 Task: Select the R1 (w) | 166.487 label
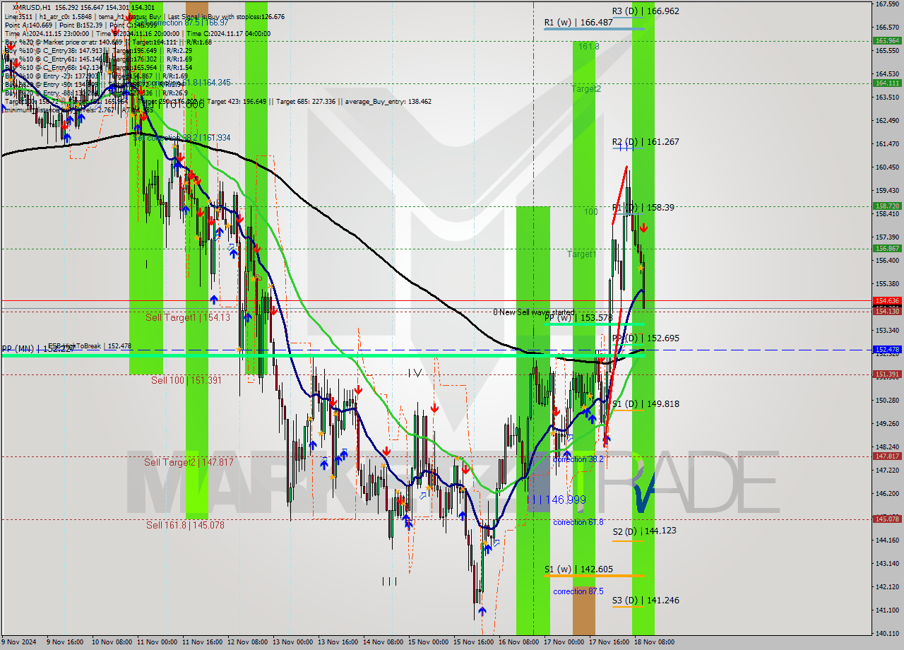point(578,23)
